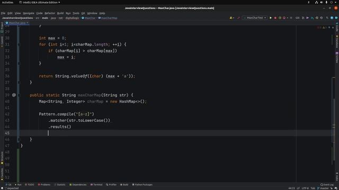
Task: Open the user account dropdown arrow
Action: (x=234, y=18)
